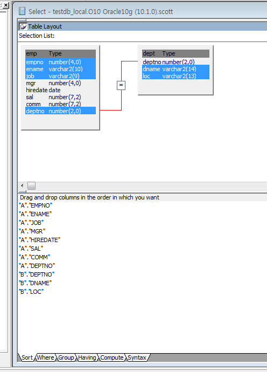267x372 pixels.
Task: Click the Table Layout title bar text
Action: point(45,26)
